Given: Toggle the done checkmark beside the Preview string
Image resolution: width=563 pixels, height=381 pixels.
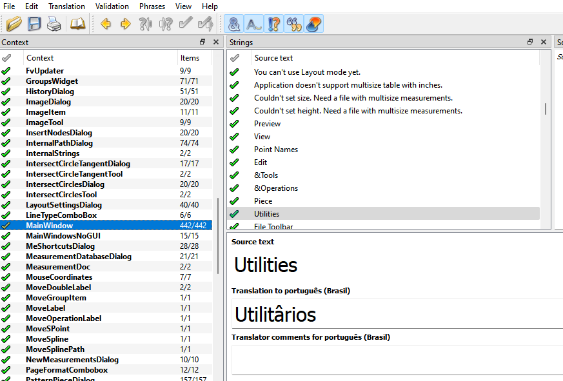Looking at the screenshot, I should (235, 124).
